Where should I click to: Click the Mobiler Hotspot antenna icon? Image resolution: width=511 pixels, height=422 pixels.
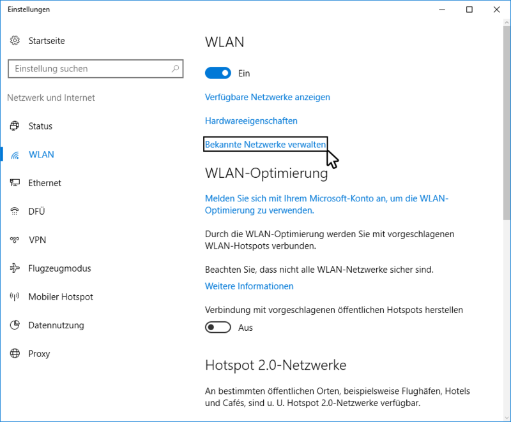(x=15, y=296)
